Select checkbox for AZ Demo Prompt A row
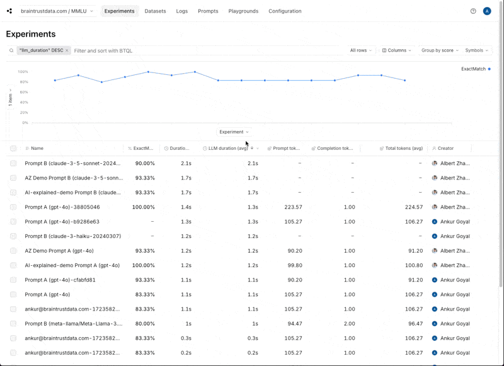Screen dimensions: 504x366 13,251
